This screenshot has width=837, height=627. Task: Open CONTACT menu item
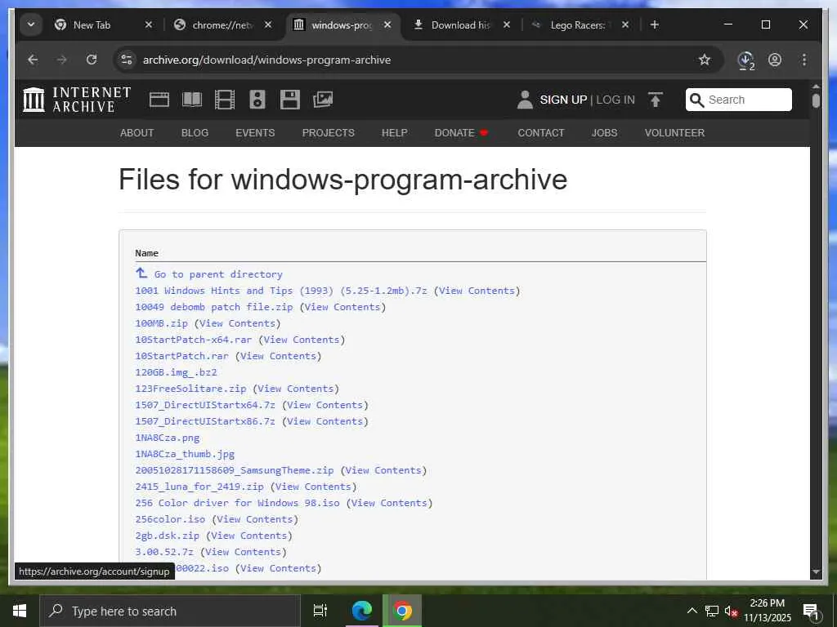point(541,133)
